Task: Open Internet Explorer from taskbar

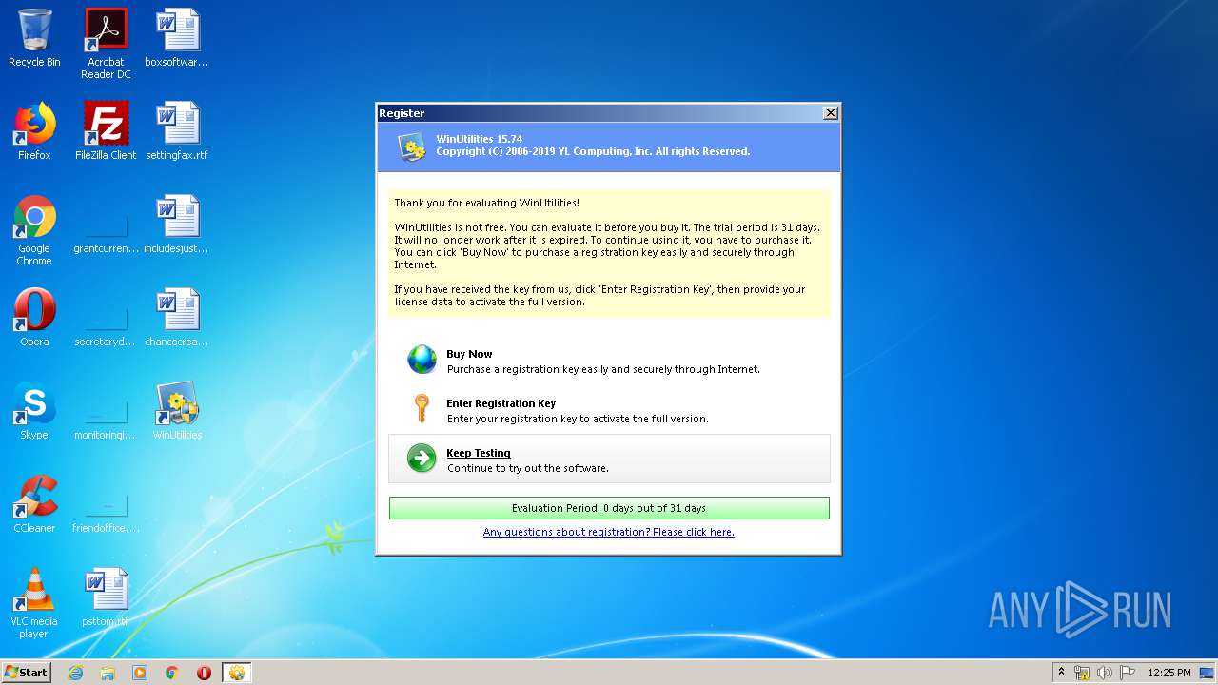Action: tap(75, 673)
